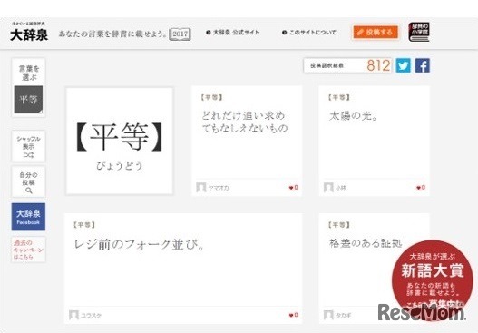The image size is (478, 333).
Task: Click the シャッフル表示 sidebar button
Action: click(x=28, y=146)
